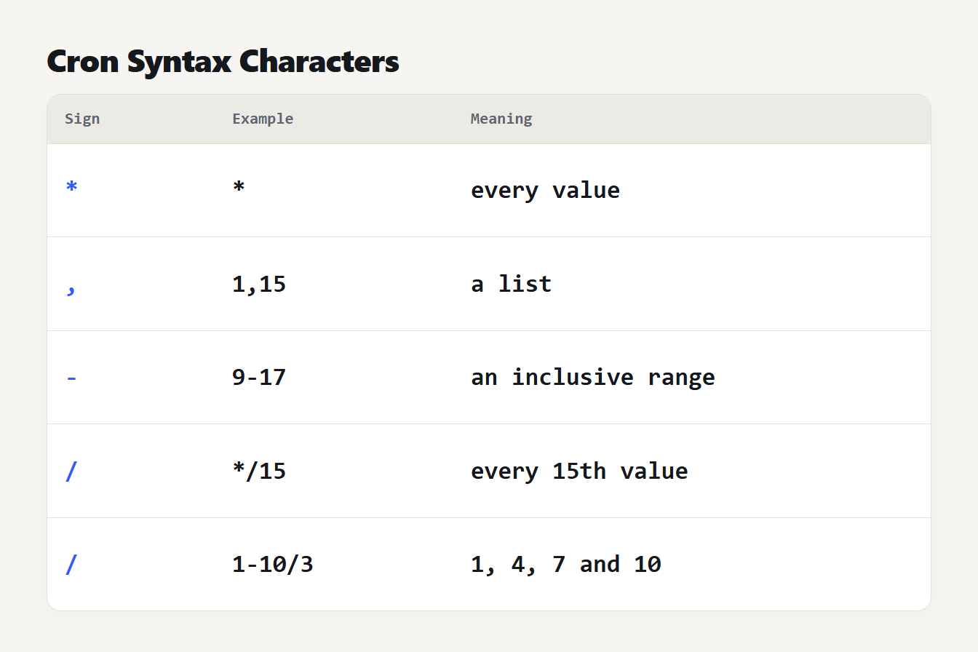This screenshot has width=978, height=652.
Task: Click the "Cron Syntax Characters" heading
Action: (x=223, y=62)
